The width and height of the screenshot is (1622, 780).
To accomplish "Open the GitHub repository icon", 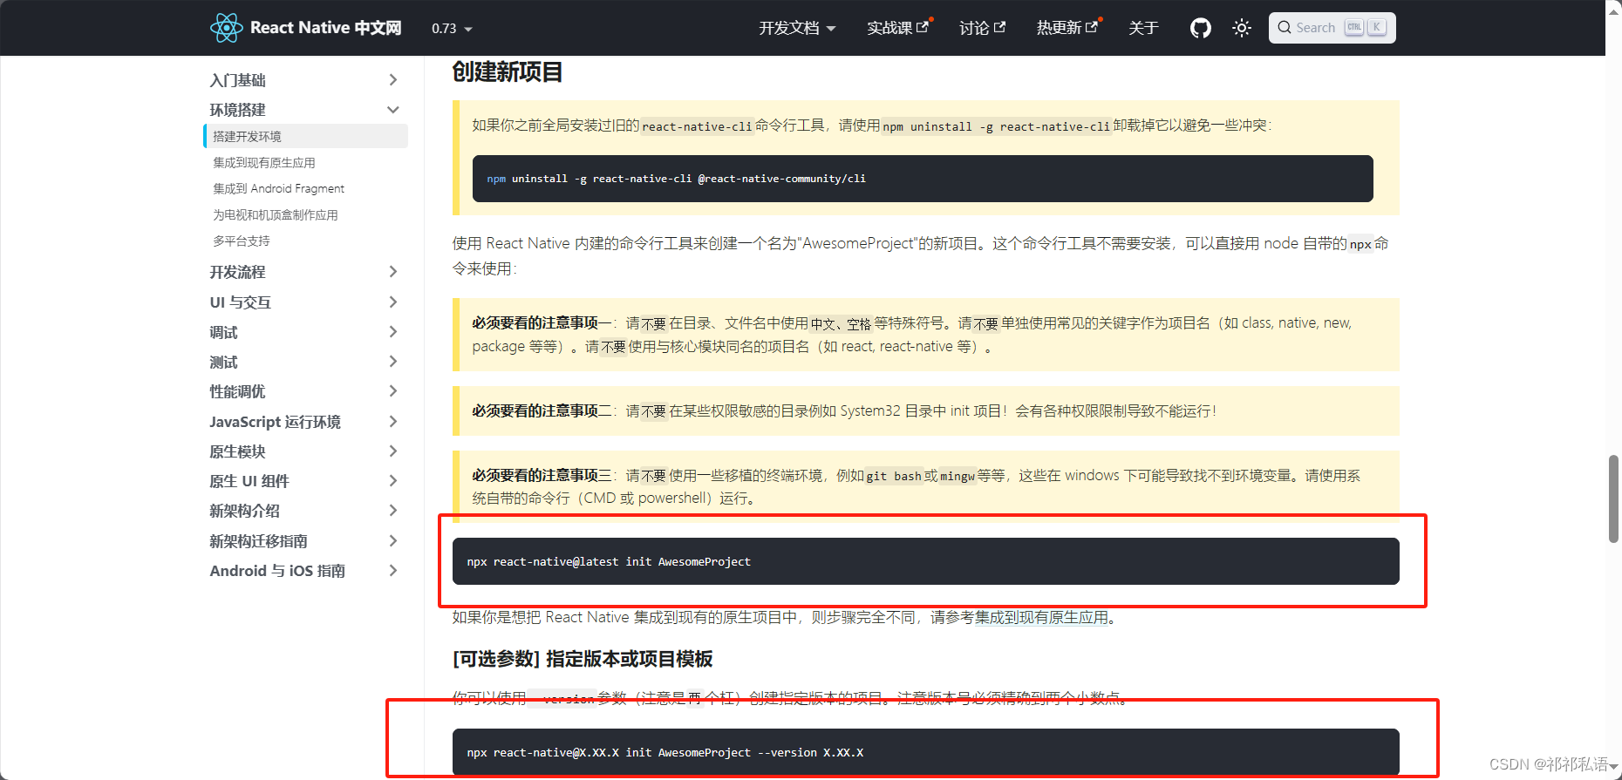I will click(1201, 28).
